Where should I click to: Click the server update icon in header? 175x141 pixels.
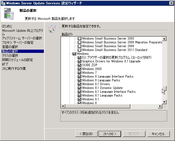[x=9, y=14]
